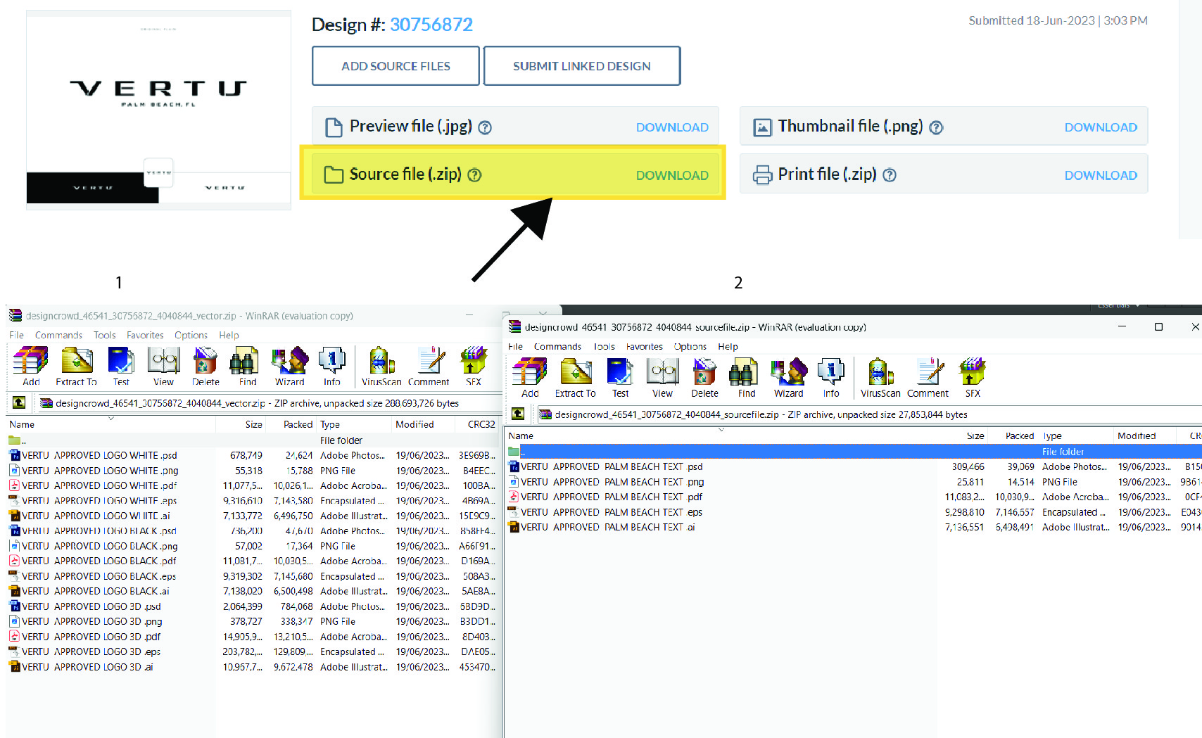Open File menu in vector.zip WinRAR window
Viewport: 1202px width, 738px height.
16,335
